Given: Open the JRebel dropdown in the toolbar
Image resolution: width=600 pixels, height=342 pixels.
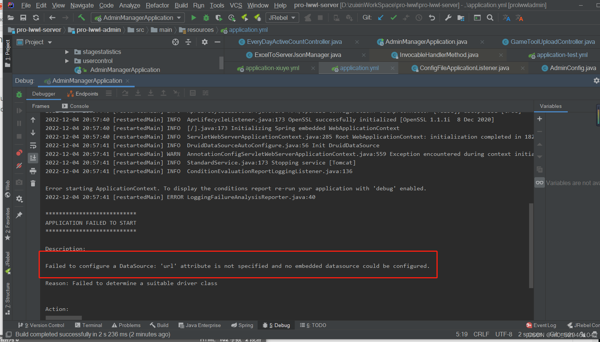Looking at the screenshot, I should (294, 18).
